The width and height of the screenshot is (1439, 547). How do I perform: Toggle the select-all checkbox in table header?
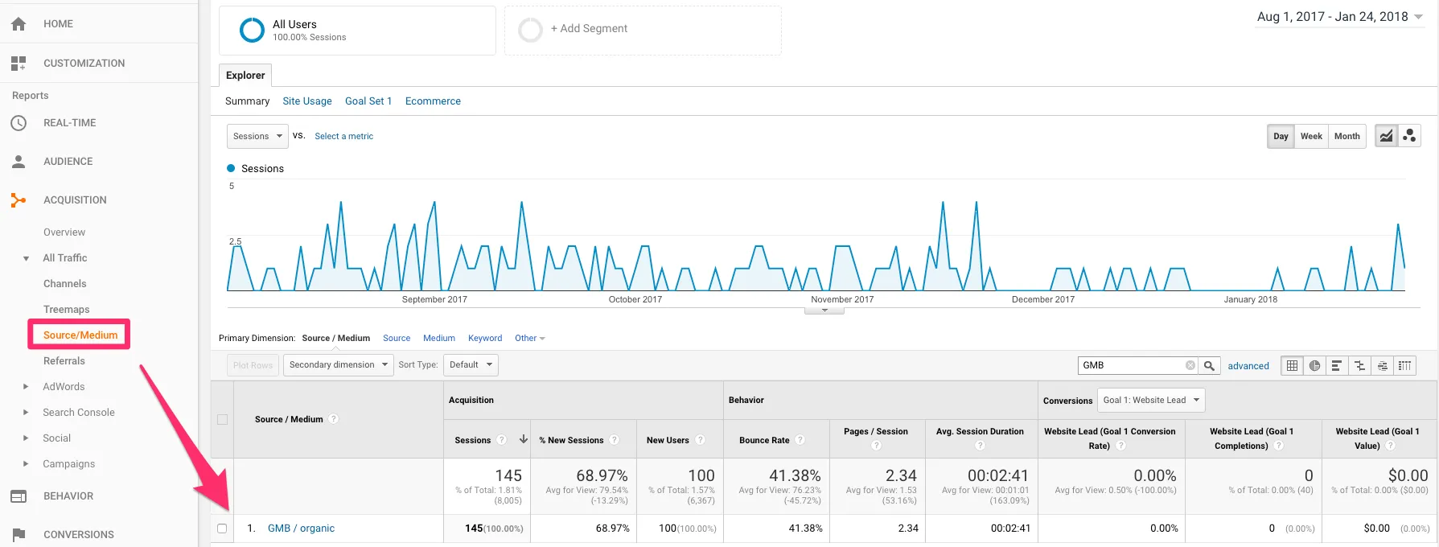pos(222,419)
